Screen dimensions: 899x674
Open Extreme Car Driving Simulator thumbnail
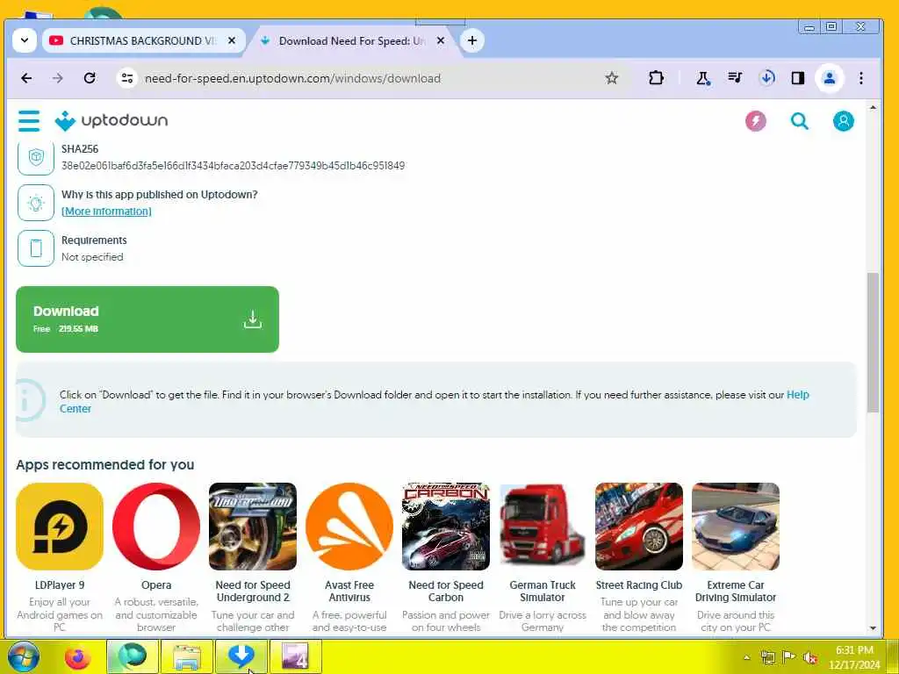point(736,527)
